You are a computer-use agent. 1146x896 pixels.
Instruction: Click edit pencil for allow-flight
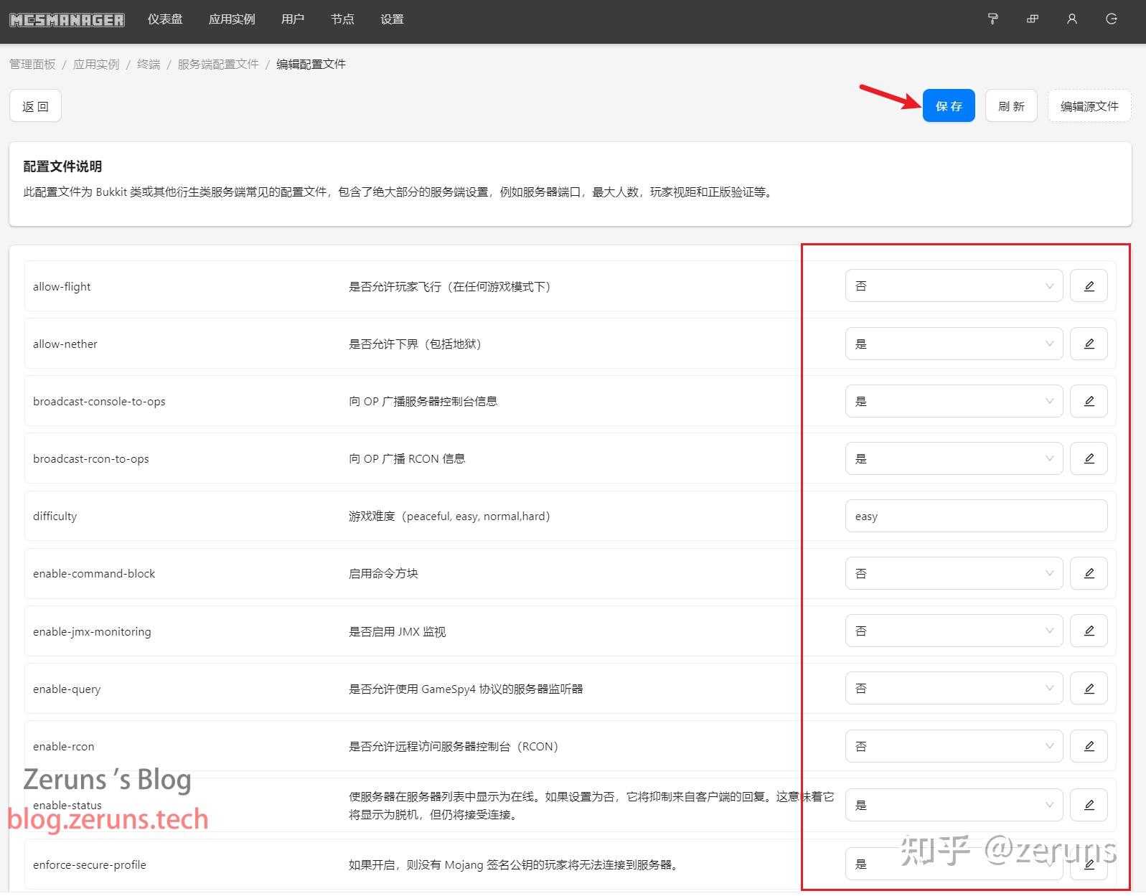click(1089, 286)
